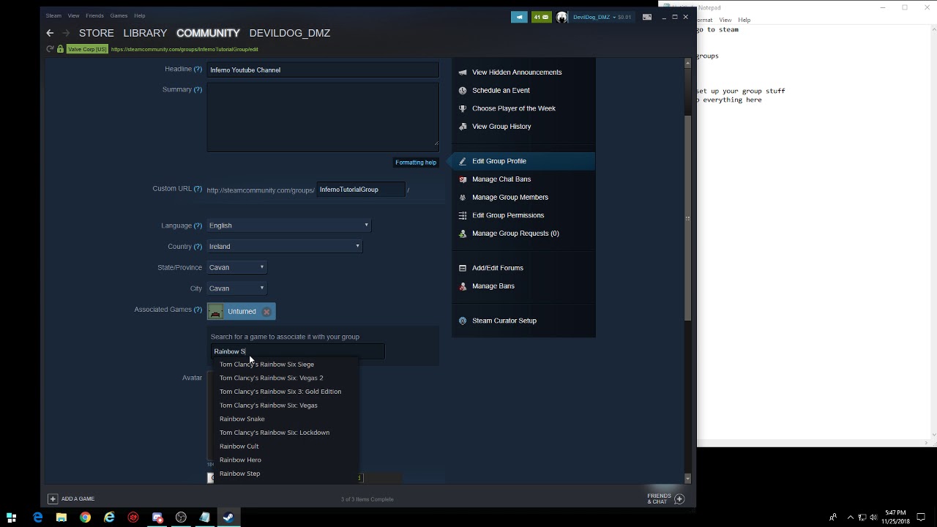Remove Unturned from associated games
The width and height of the screenshot is (937, 527).
266,312
